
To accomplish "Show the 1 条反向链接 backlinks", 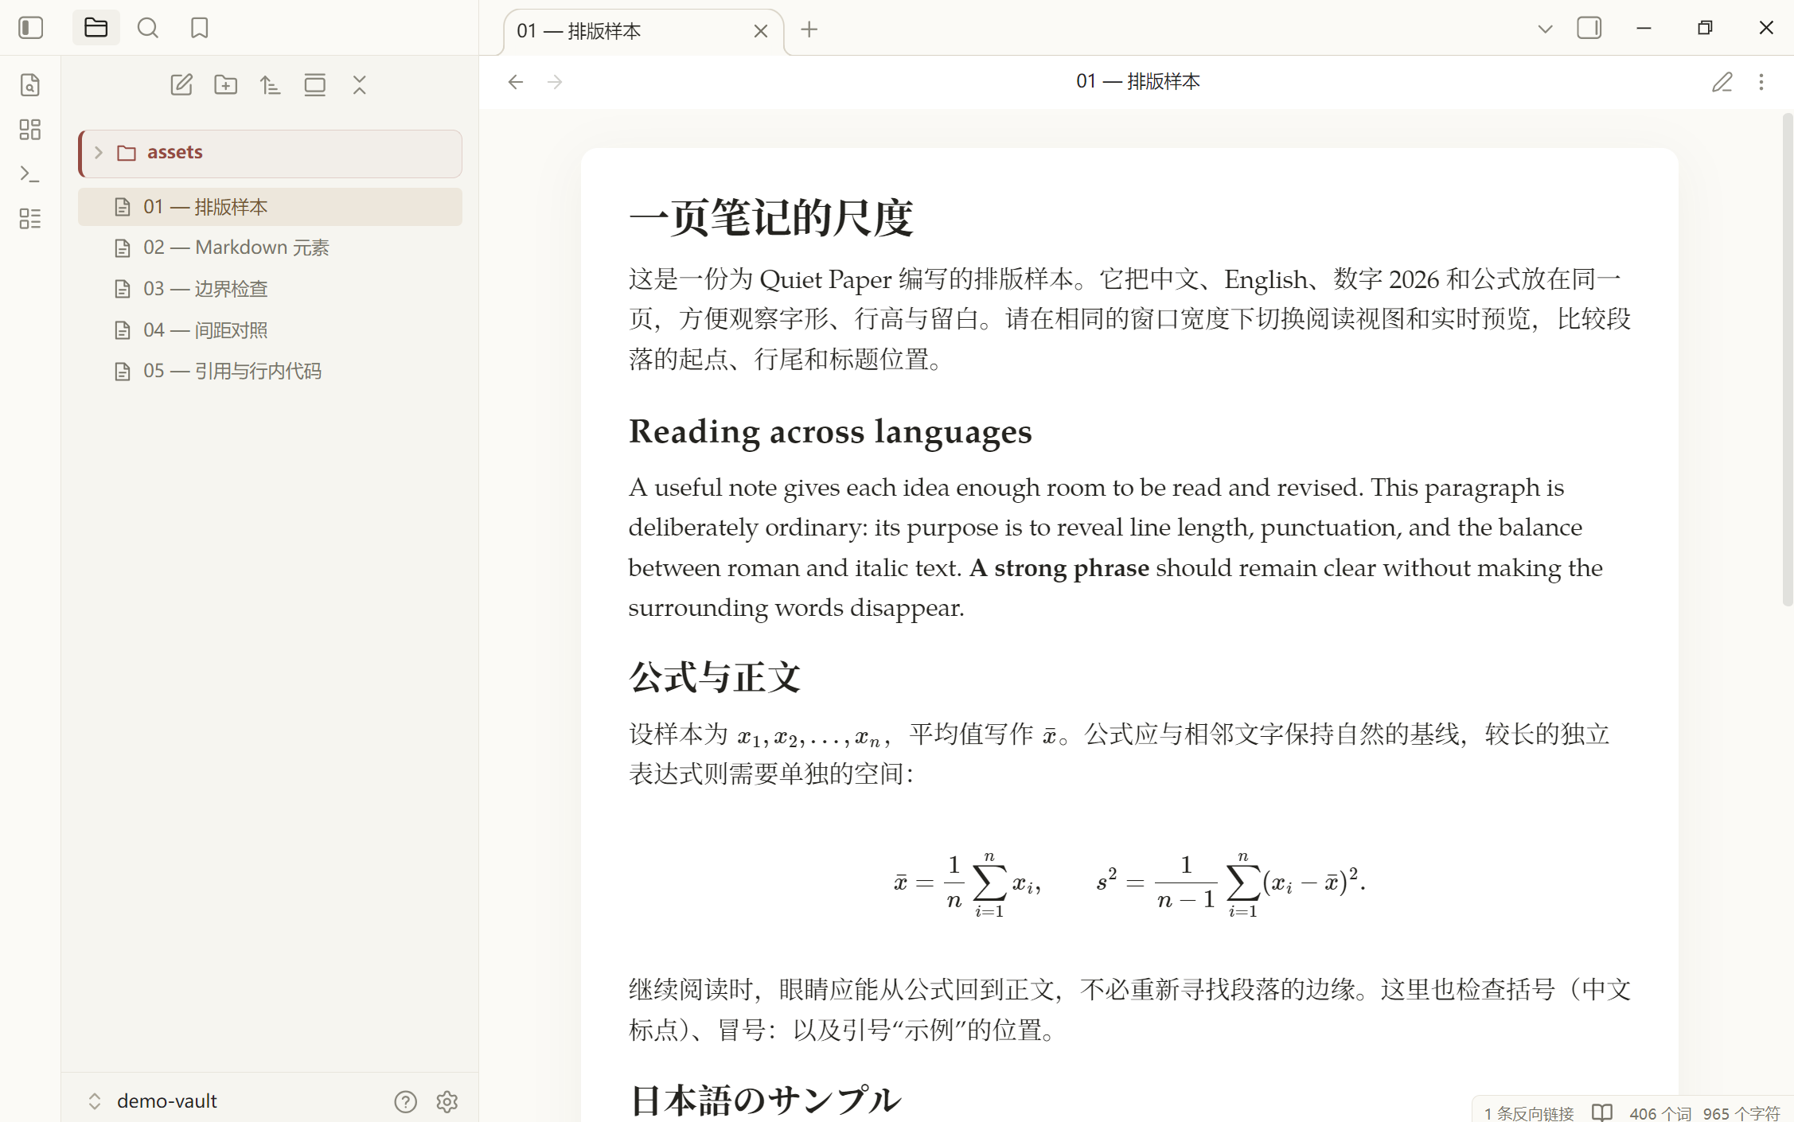I will pyautogui.click(x=1529, y=1112).
